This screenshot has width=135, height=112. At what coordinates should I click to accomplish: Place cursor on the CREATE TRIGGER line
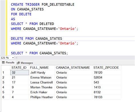tap(43, 5)
